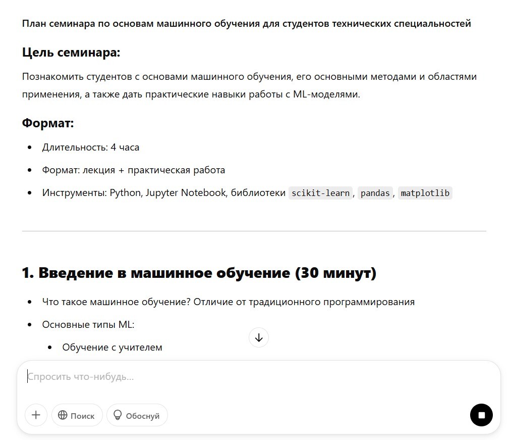Click the Основные типы ML bullet

pos(88,325)
